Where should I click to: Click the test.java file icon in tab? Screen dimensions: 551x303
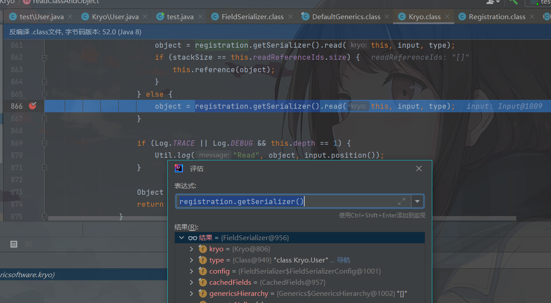pos(160,17)
